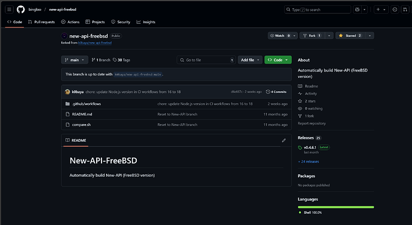Screen dimensions: 412x225
Task: Click the .github/workflows folder icon
Action: pyautogui.click(x=67, y=104)
